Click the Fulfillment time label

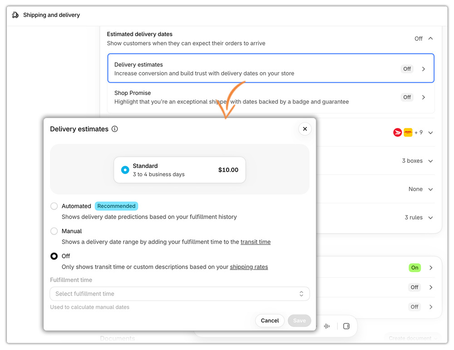point(71,280)
